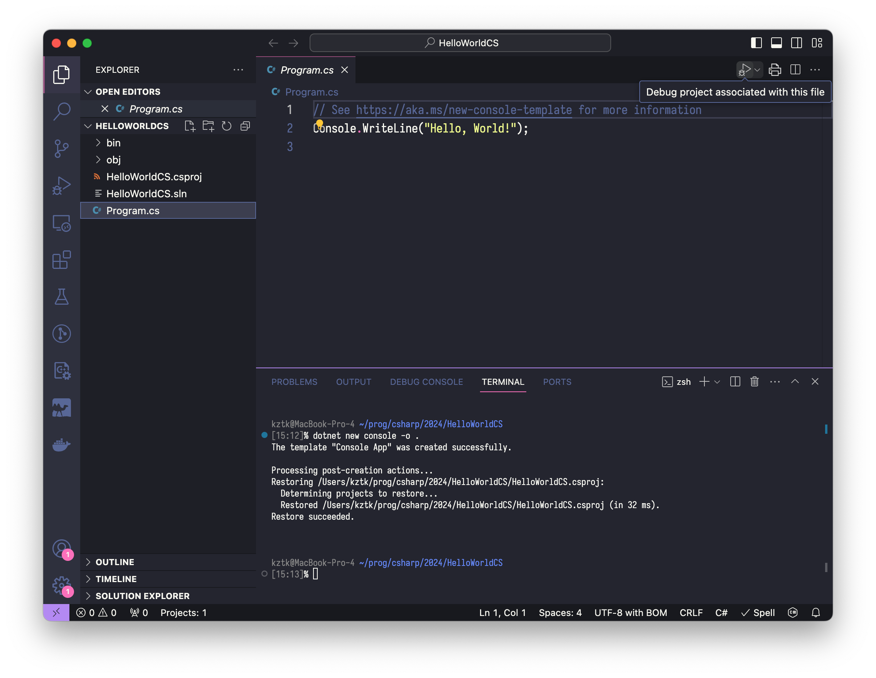Open the Customize Layout button
The width and height of the screenshot is (876, 678).
click(x=817, y=43)
